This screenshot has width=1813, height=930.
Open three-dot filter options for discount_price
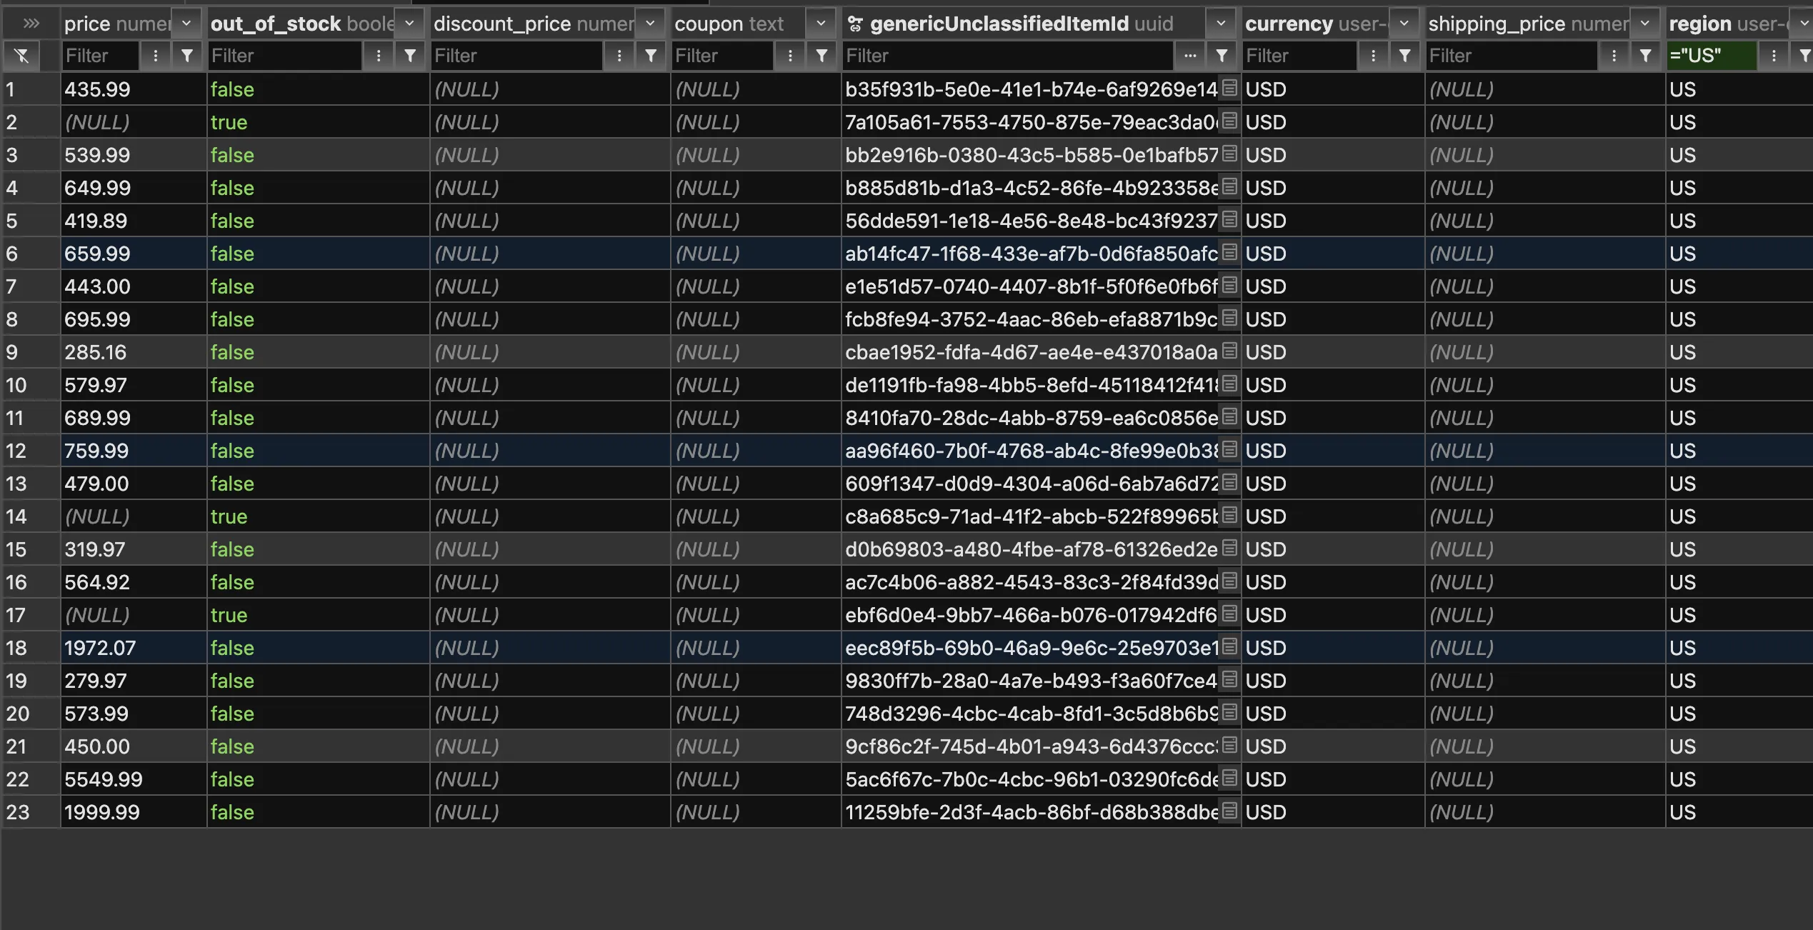tap(619, 56)
